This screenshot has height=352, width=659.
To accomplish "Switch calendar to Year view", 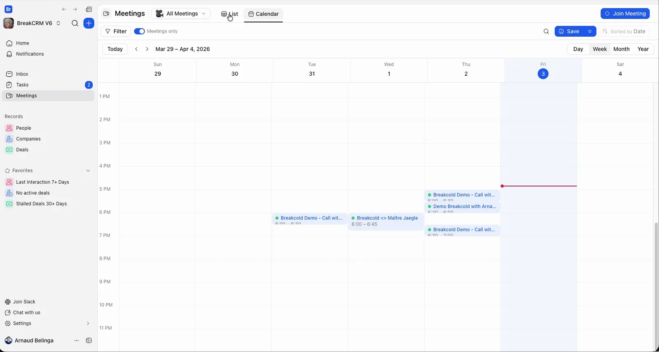I will tap(643, 49).
